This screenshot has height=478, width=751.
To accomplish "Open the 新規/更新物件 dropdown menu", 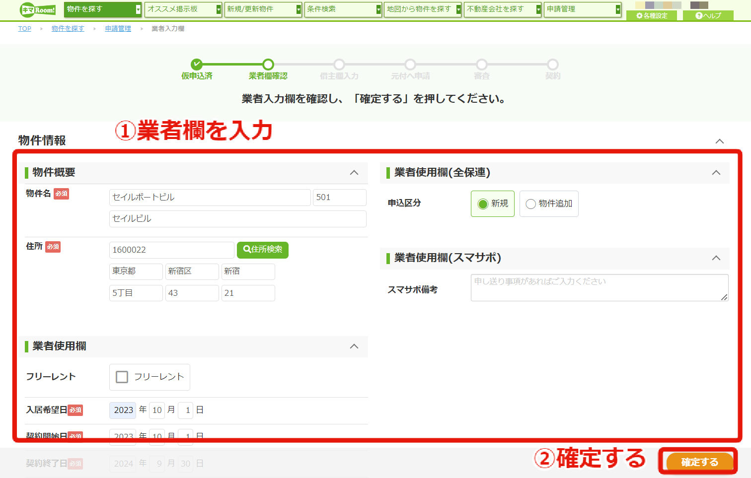I will tap(263, 9).
